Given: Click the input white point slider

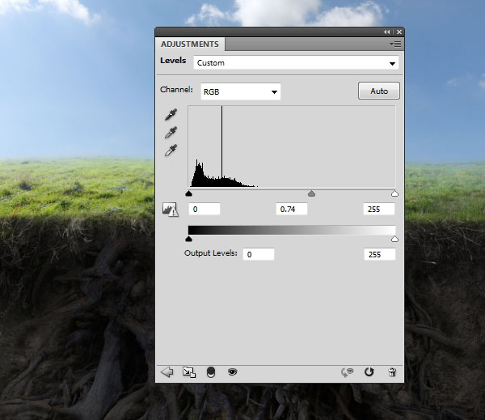Looking at the screenshot, I should [x=394, y=193].
